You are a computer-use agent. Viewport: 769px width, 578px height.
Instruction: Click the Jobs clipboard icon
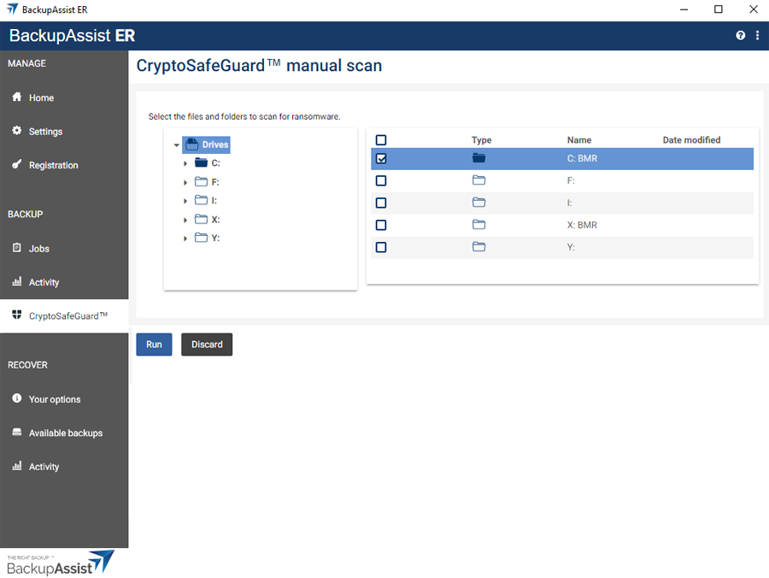[x=17, y=248]
